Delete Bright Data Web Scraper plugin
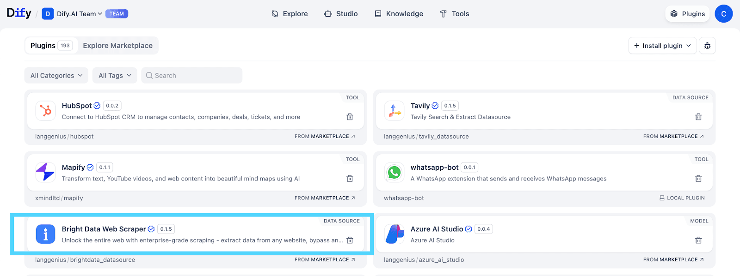Image resolution: width=740 pixels, height=276 pixels. (x=350, y=240)
